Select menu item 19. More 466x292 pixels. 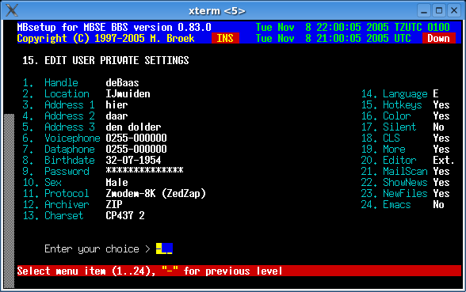(x=383, y=149)
